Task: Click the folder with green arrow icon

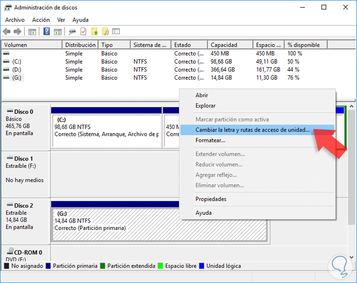Action: coord(94,31)
